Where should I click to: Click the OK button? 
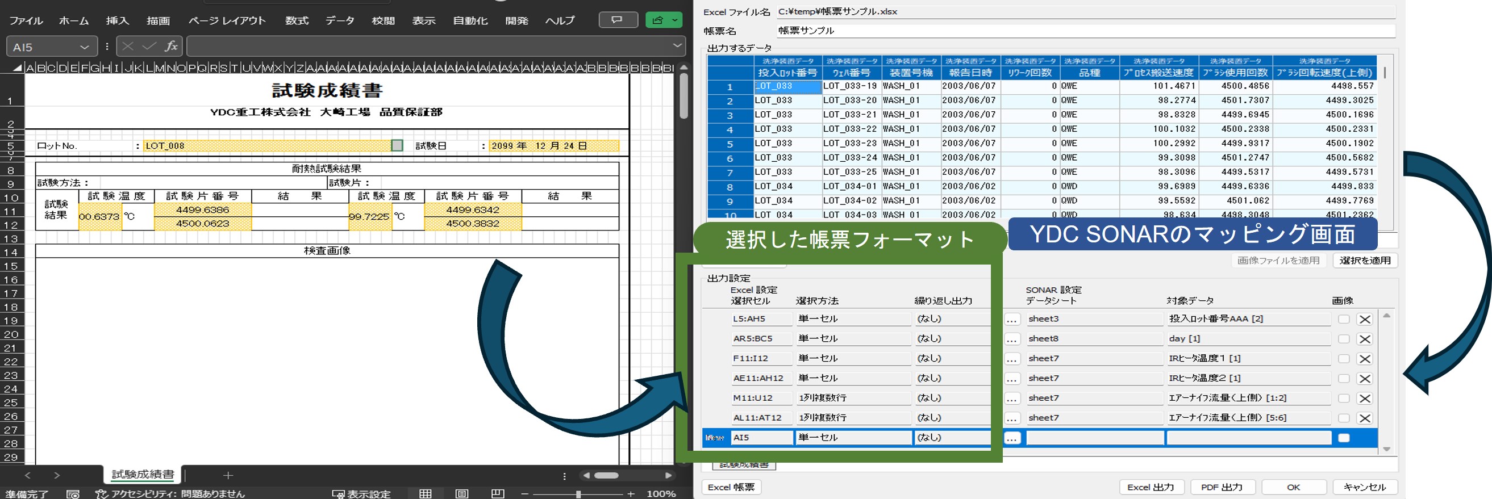point(1293,487)
